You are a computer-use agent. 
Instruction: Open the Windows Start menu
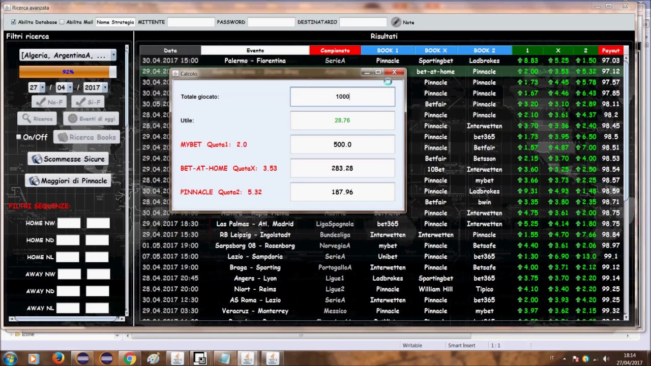[10, 359]
